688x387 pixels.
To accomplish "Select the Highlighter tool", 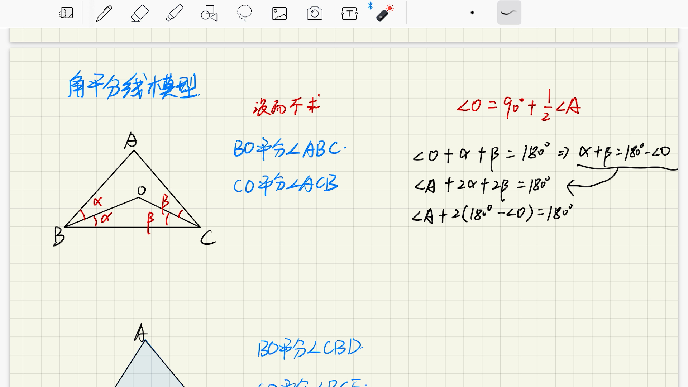I will [175, 13].
